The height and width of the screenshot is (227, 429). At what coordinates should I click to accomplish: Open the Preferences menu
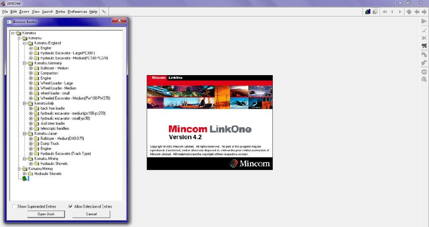point(77,11)
